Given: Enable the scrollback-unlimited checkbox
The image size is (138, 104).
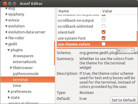Looking at the screenshot, I should point(104,26).
